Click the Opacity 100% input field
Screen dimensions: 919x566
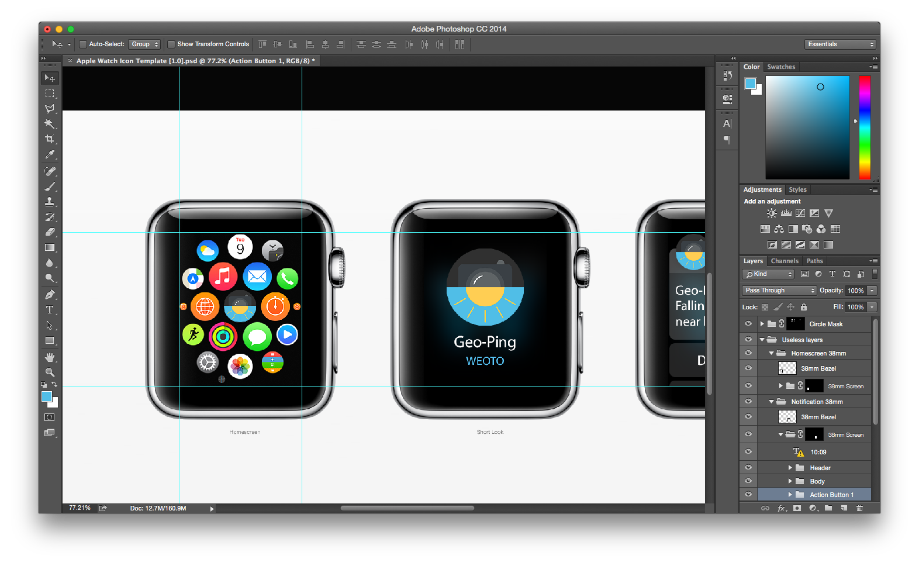pyautogui.click(x=856, y=291)
